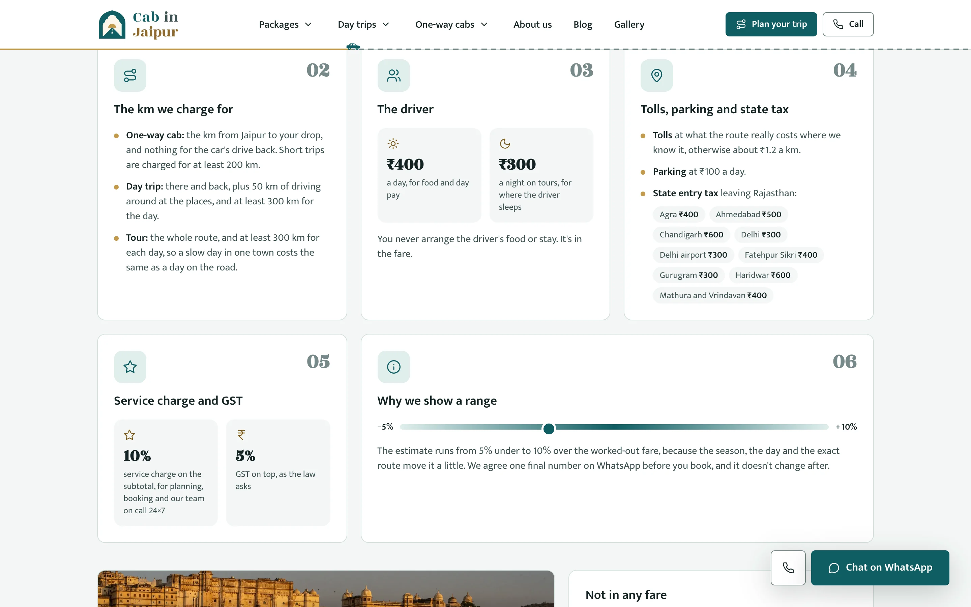Click the sun icon above ₹400
This screenshot has width=971, height=607.
tap(393, 144)
